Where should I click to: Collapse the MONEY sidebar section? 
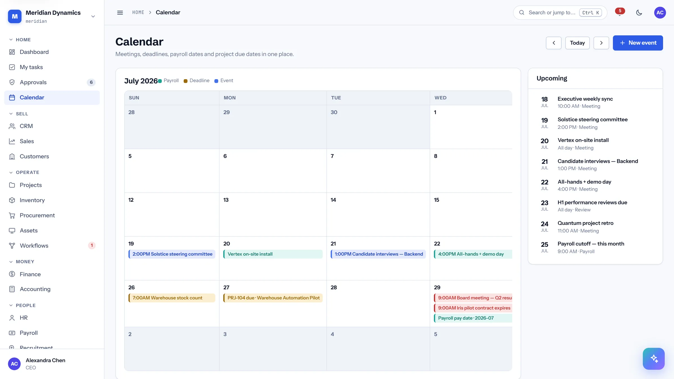click(x=22, y=262)
